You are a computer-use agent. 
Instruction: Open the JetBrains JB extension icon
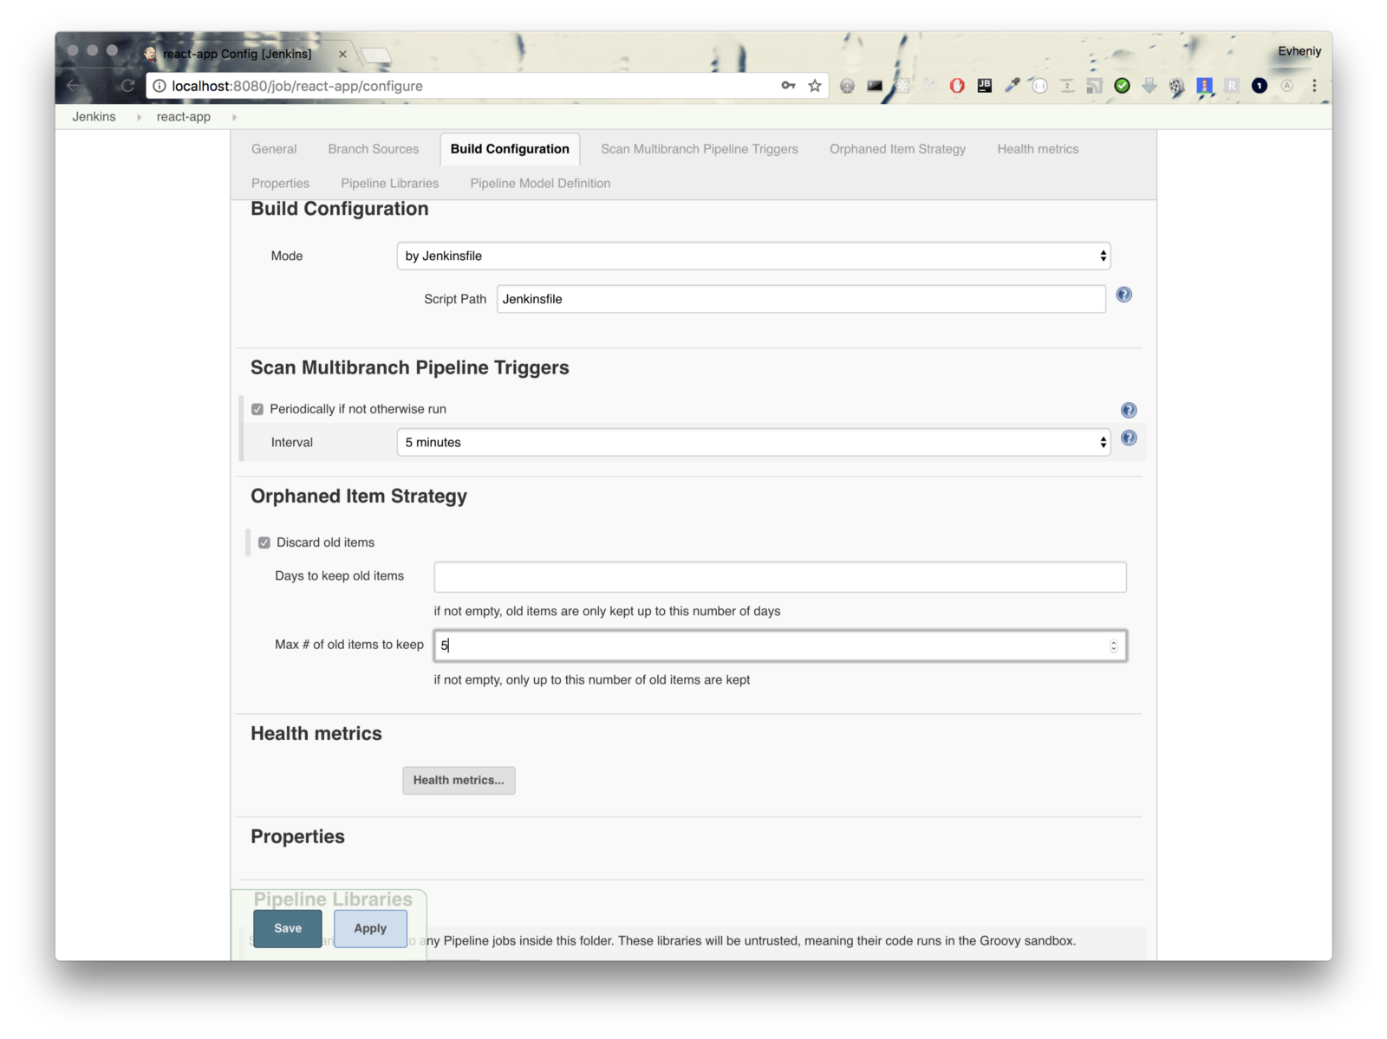[x=985, y=85]
